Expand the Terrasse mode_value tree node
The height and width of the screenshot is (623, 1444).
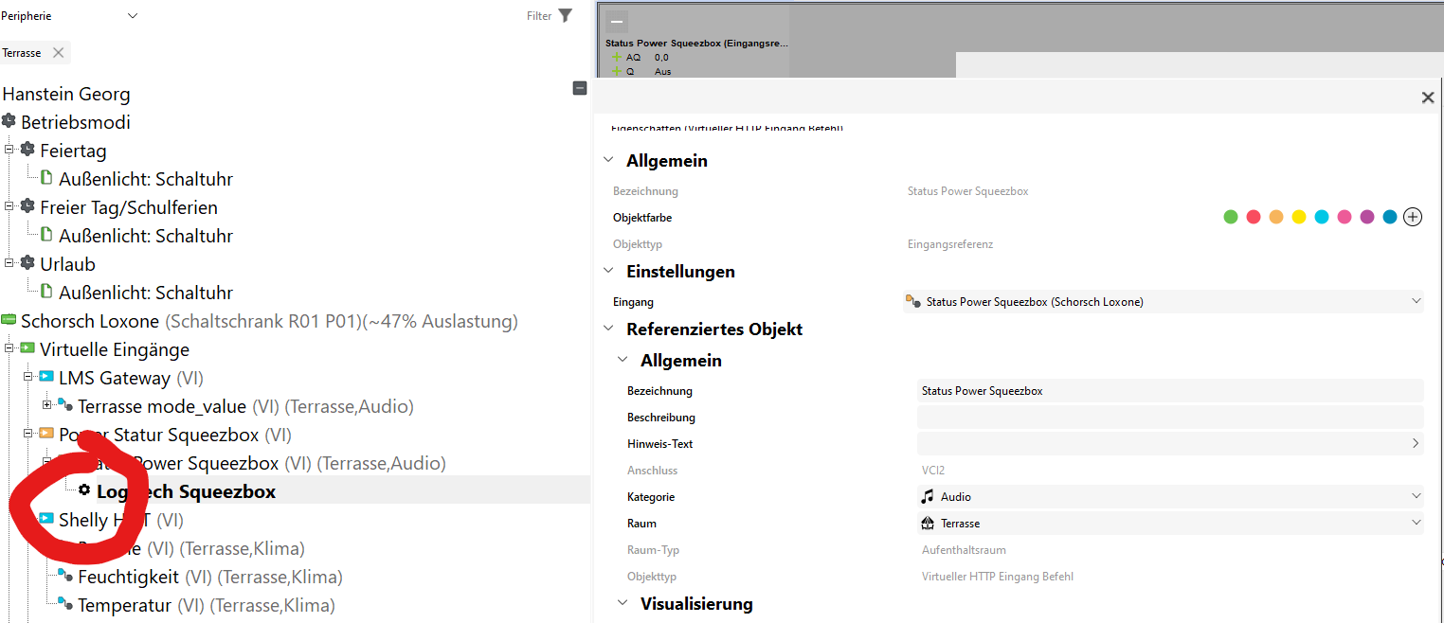click(x=45, y=406)
